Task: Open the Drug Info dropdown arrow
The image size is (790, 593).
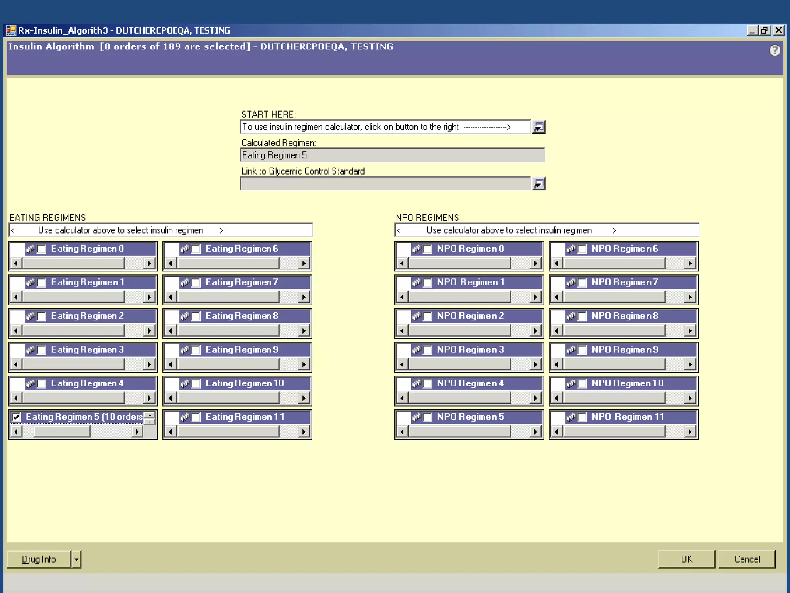Action: tap(76, 559)
